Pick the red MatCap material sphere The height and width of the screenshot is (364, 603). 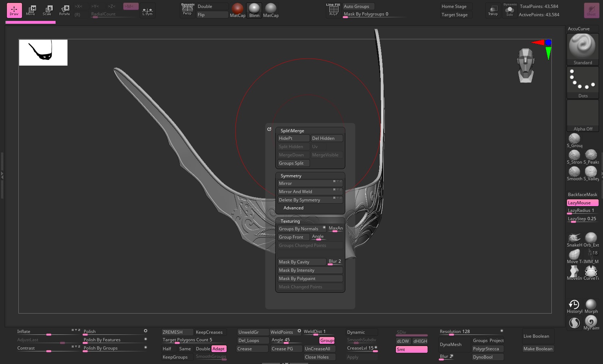pyautogui.click(x=237, y=10)
